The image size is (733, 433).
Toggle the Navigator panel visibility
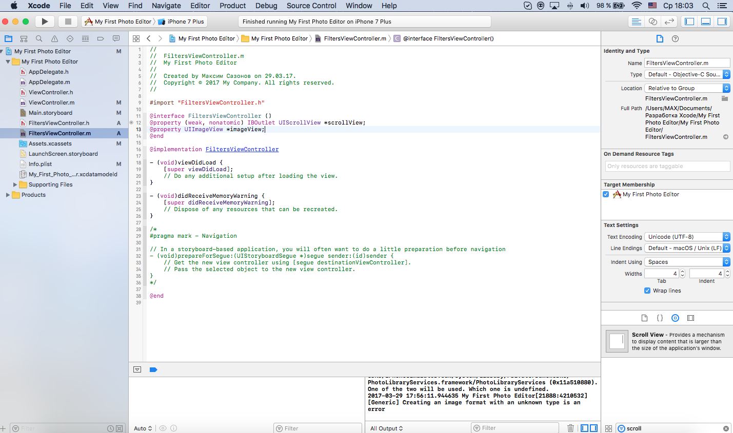(x=689, y=22)
